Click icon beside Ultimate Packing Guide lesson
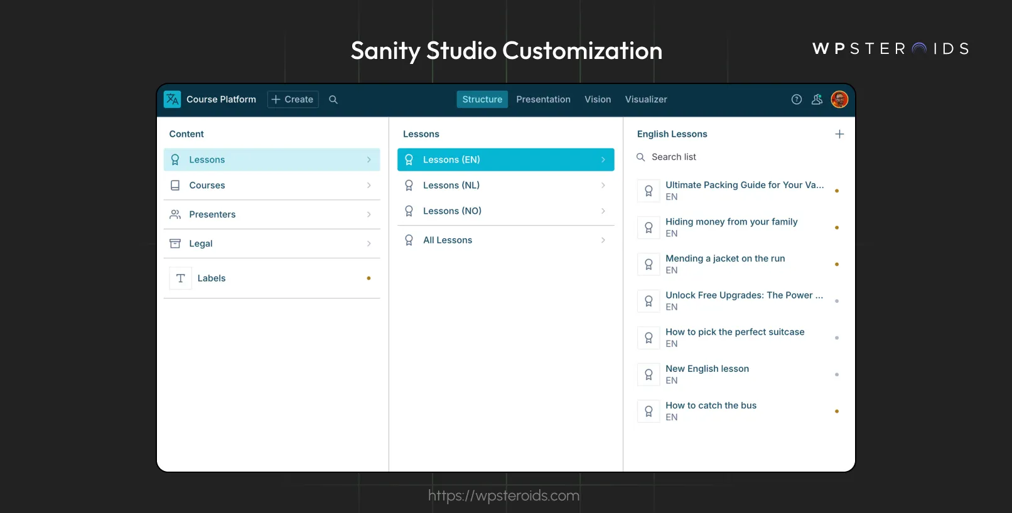 click(x=649, y=191)
